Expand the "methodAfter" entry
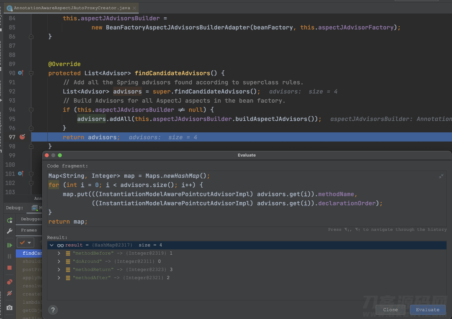This screenshot has height=319, width=452. coord(59,278)
